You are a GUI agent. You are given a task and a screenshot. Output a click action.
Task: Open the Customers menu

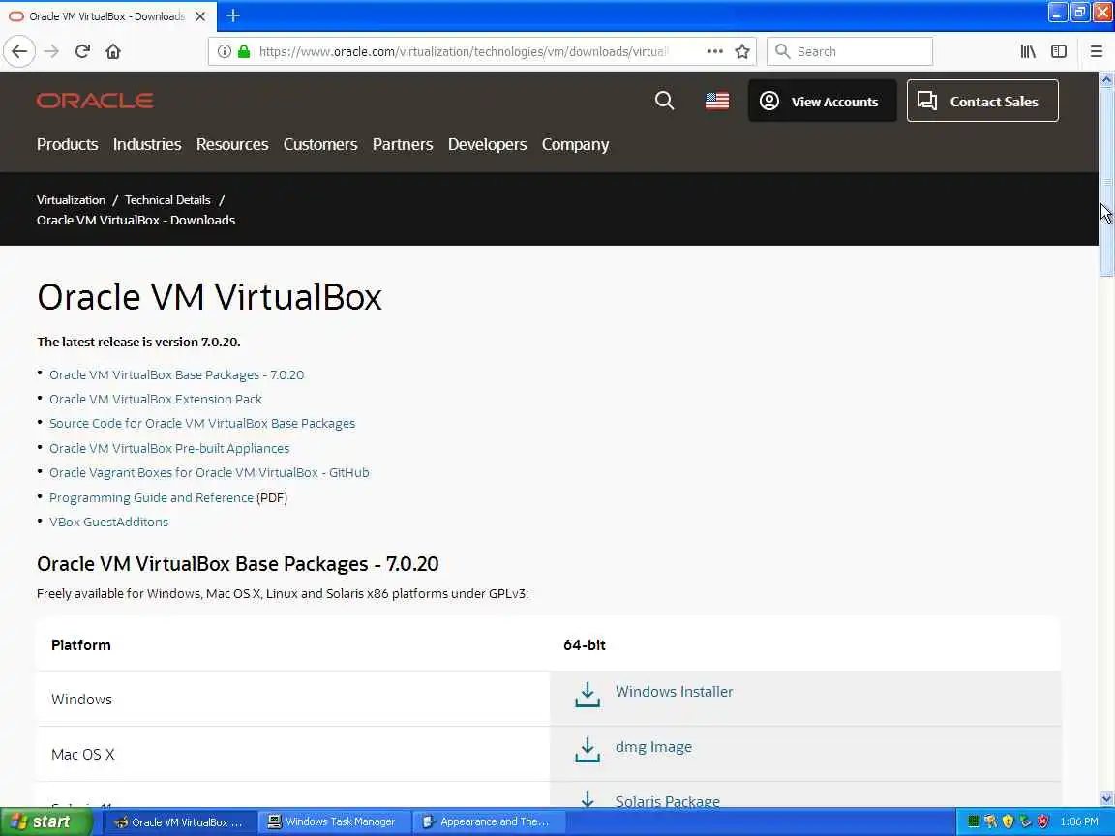pyautogui.click(x=320, y=144)
